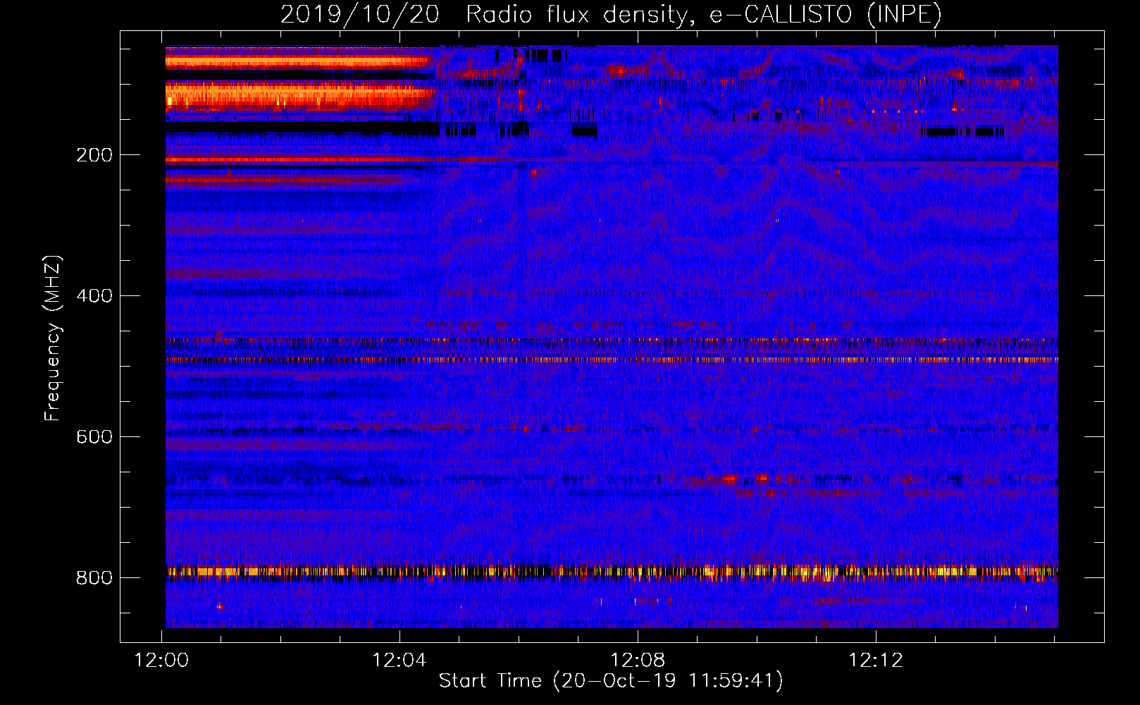Click the '12:12' time tick label

click(x=876, y=661)
